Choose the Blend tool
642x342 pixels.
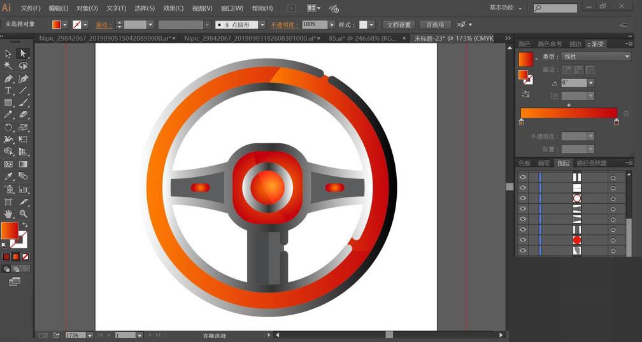point(23,176)
